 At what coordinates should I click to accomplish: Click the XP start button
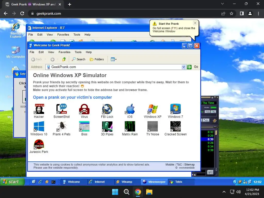click(x=12, y=182)
